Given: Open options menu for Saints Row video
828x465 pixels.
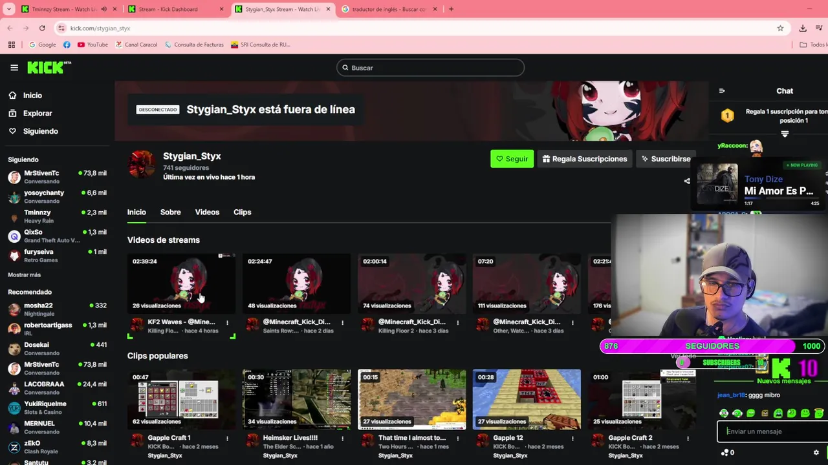Looking at the screenshot, I should coord(342,322).
